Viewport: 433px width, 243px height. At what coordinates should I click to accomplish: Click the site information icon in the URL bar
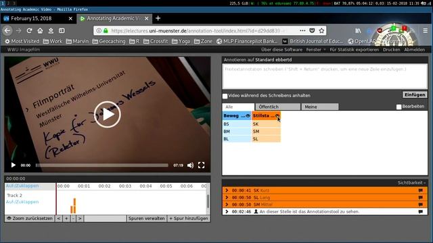pos(99,30)
